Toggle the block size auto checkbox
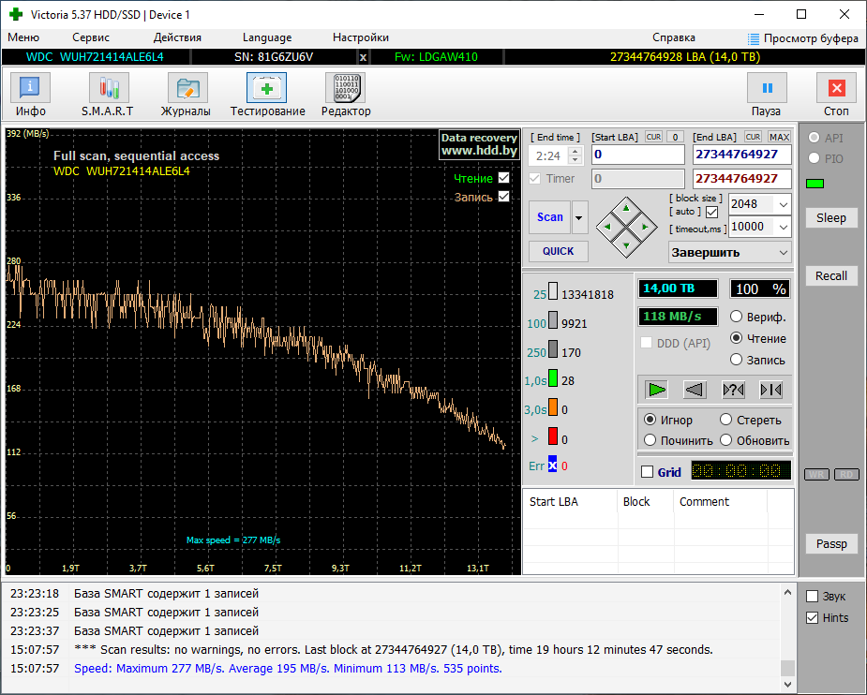Image resolution: width=867 pixels, height=695 pixels. point(712,213)
